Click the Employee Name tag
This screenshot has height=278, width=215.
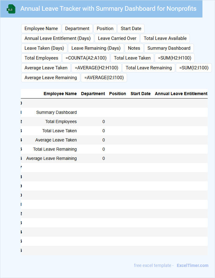41,29
